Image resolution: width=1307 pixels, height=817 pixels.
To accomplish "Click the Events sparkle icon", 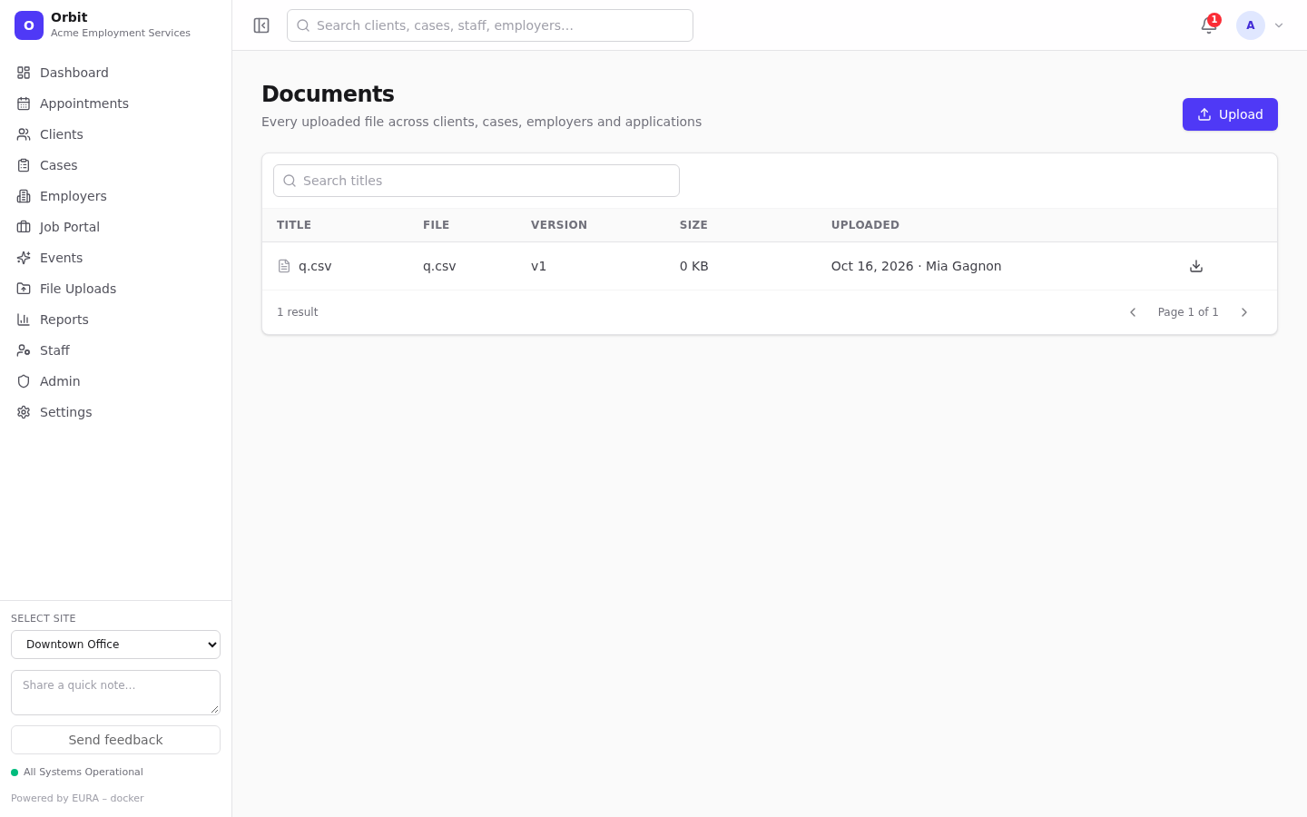I will pyautogui.click(x=24, y=258).
